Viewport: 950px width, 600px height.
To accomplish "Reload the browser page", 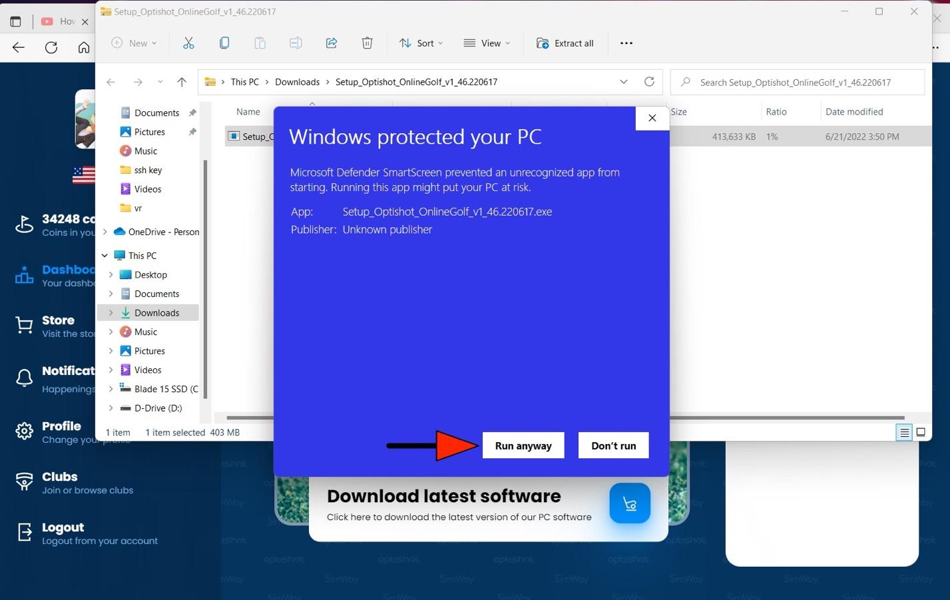I will pos(51,47).
